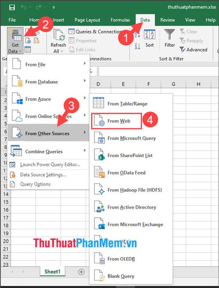
Task: Switch to the Insert tab
Action: pyautogui.click(x=58, y=20)
